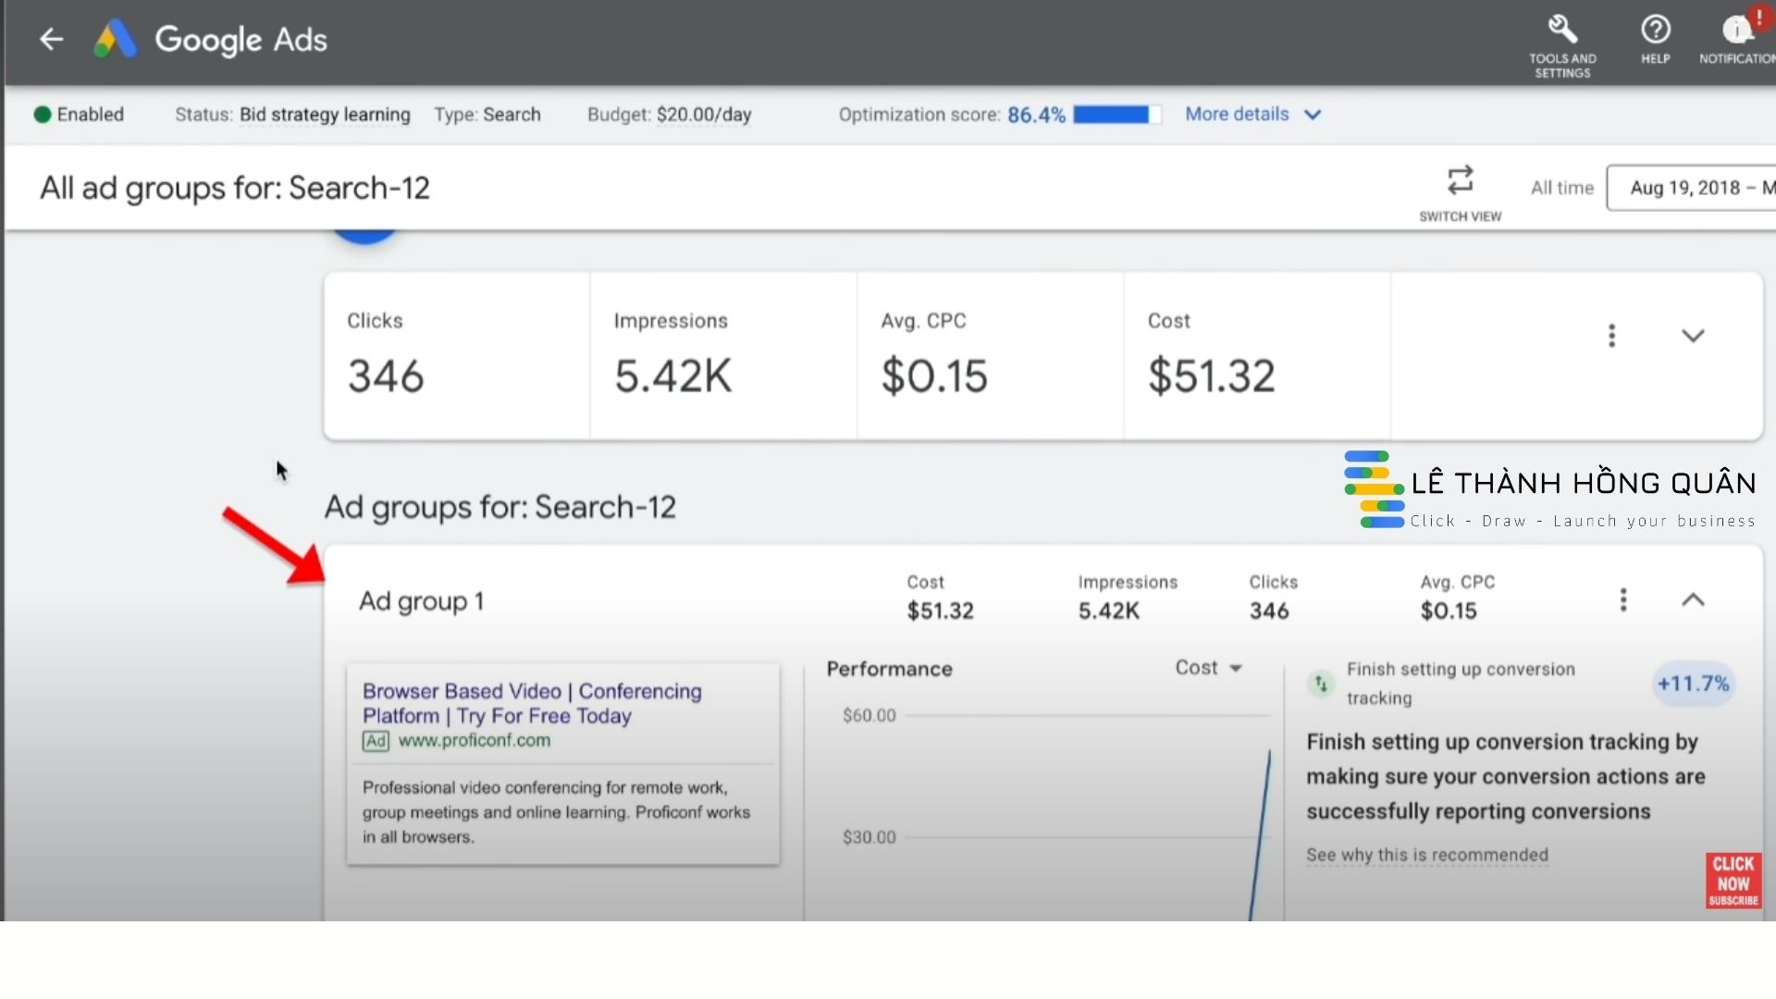The width and height of the screenshot is (1776, 999).
Task: Open the Help question mark icon
Action: click(1655, 30)
